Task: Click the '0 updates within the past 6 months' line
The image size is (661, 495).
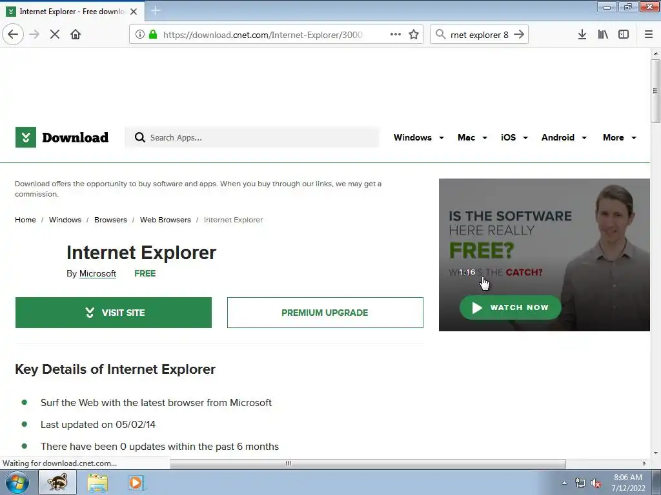Action: (x=160, y=446)
